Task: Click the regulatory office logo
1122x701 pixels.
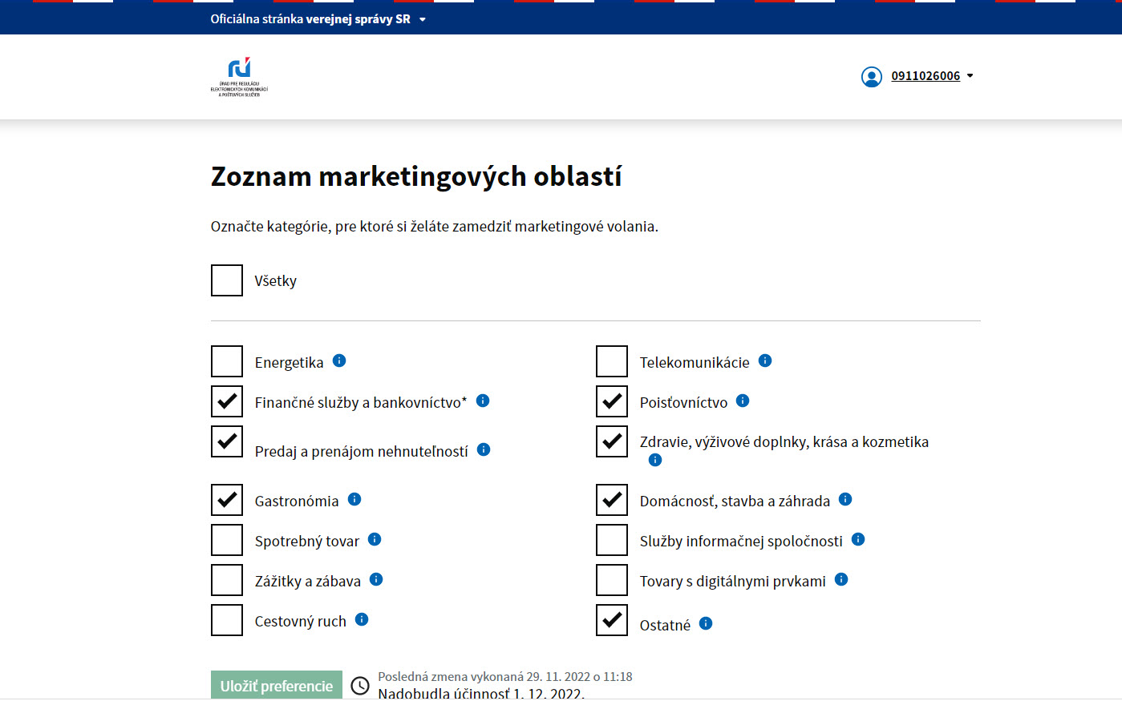Action: (x=239, y=77)
